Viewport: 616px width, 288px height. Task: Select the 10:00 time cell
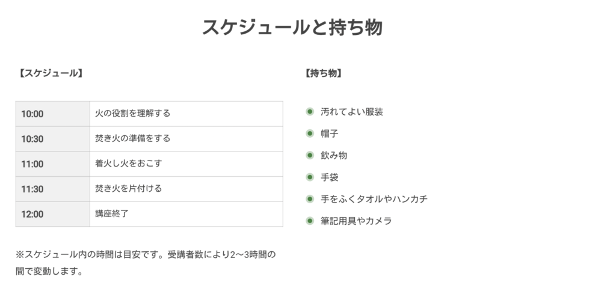53,114
